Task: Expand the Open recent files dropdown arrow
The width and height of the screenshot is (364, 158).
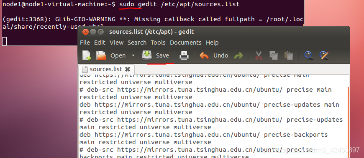Action: [133, 55]
